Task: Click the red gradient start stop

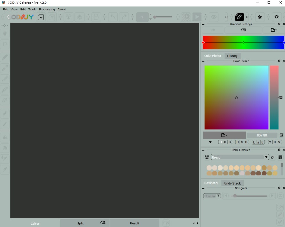Action: tap(203, 42)
